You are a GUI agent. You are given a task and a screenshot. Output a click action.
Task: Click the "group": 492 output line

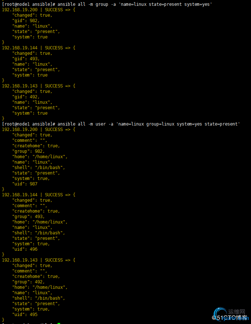pos(28,282)
